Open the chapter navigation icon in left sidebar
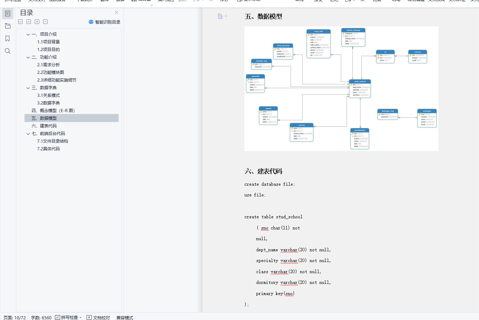The height and width of the screenshot is (320, 479). pyautogui.click(x=8, y=26)
